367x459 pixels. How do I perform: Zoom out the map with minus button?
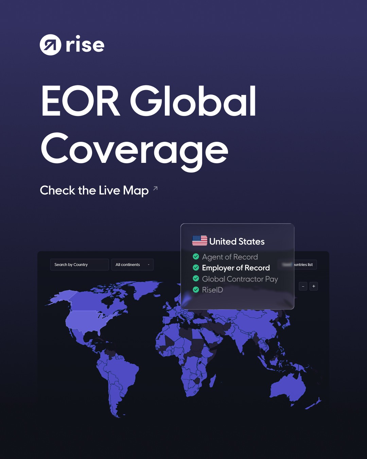(x=303, y=286)
